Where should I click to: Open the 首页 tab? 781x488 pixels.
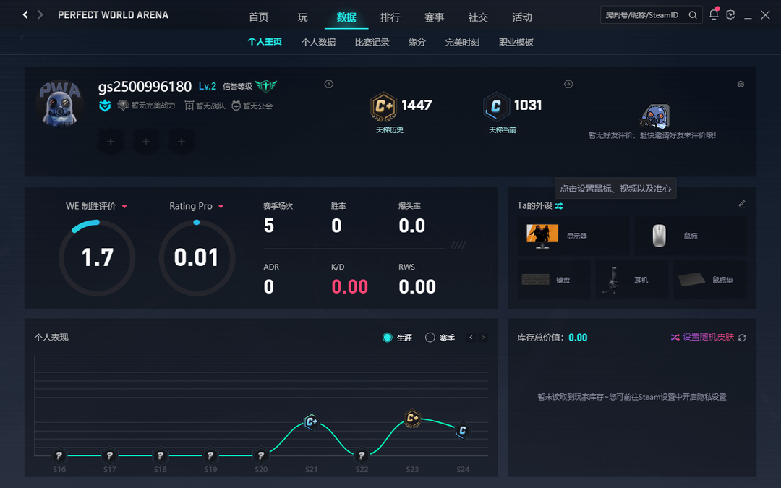coord(258,17)
